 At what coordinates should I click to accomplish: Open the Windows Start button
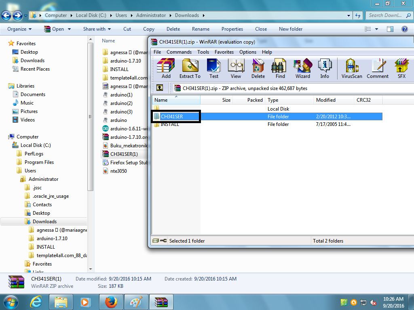coord(11,302)
